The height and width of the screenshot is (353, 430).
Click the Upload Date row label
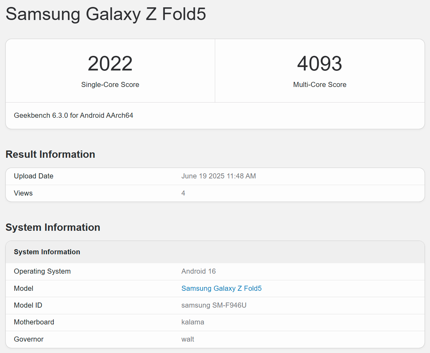pyautogui.click(x=34, y=176)
